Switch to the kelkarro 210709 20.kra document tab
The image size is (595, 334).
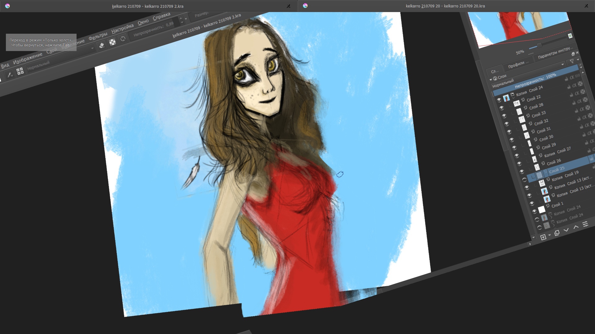tap(445, 6)
